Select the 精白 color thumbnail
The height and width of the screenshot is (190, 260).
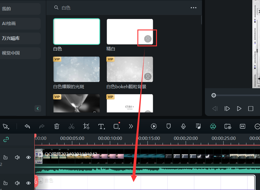130,32
